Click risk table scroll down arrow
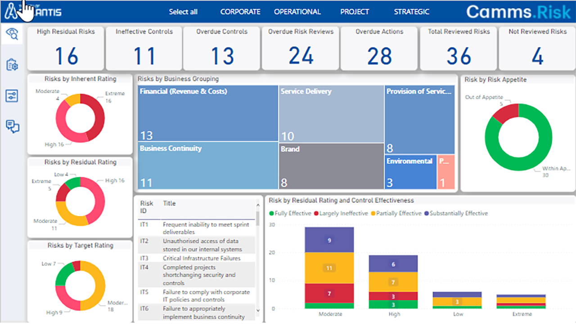 [258, 310]
